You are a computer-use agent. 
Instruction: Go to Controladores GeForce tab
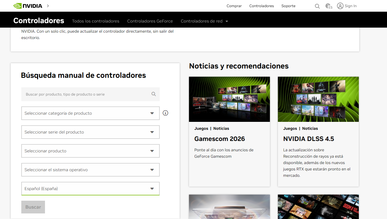click(150, 21)
